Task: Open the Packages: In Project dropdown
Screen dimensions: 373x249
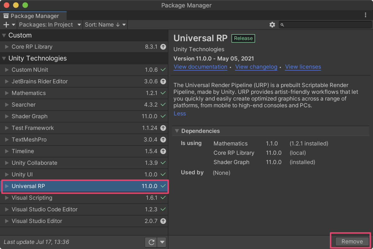Action: coord(50,25)
